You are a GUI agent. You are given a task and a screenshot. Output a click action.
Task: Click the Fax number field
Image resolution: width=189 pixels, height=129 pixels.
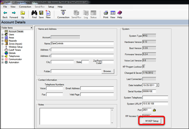(54, 94)
